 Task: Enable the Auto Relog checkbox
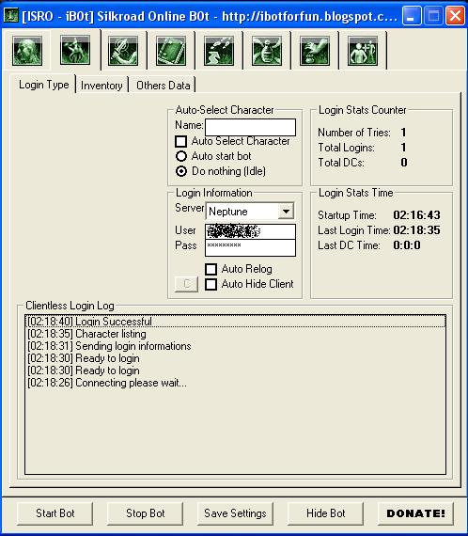coord(211,269)
